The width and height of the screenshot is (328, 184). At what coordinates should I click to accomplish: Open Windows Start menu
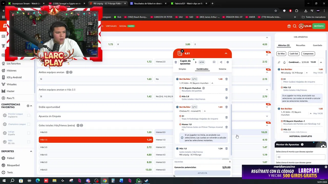[4, 181]
